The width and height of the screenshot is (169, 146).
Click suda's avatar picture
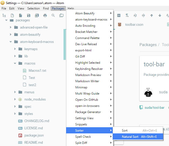coord(148,92)
